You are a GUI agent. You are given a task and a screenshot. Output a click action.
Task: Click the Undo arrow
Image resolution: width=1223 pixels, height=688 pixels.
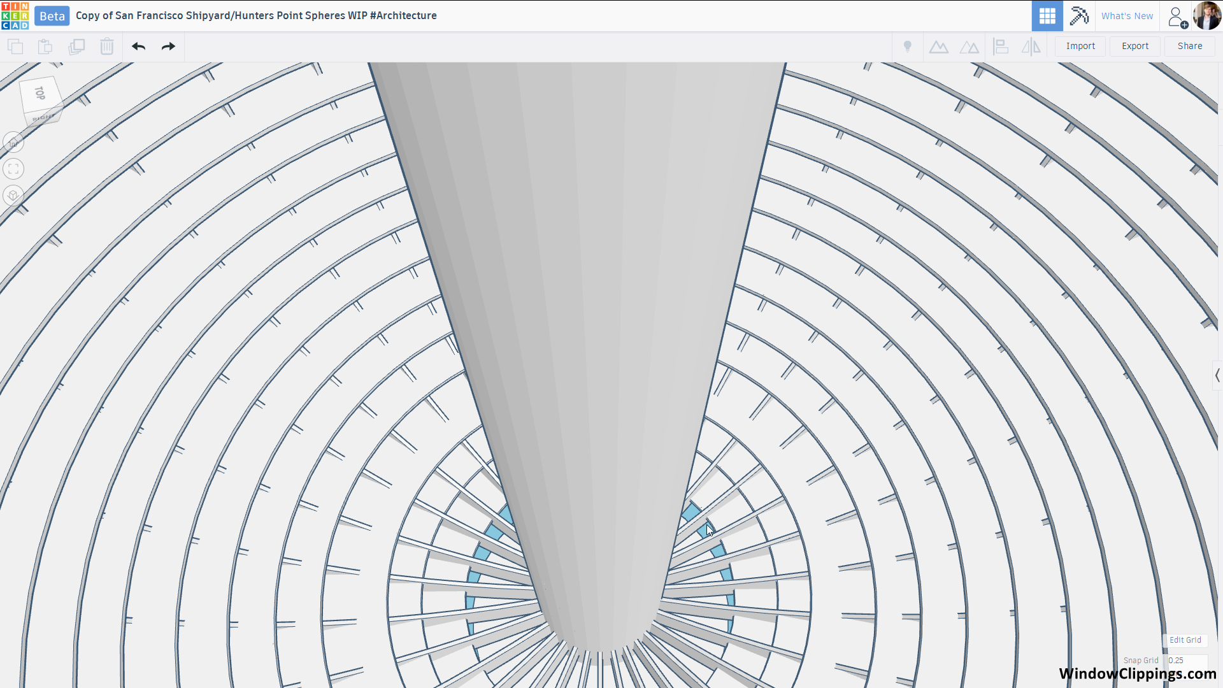tap(138, 47)
